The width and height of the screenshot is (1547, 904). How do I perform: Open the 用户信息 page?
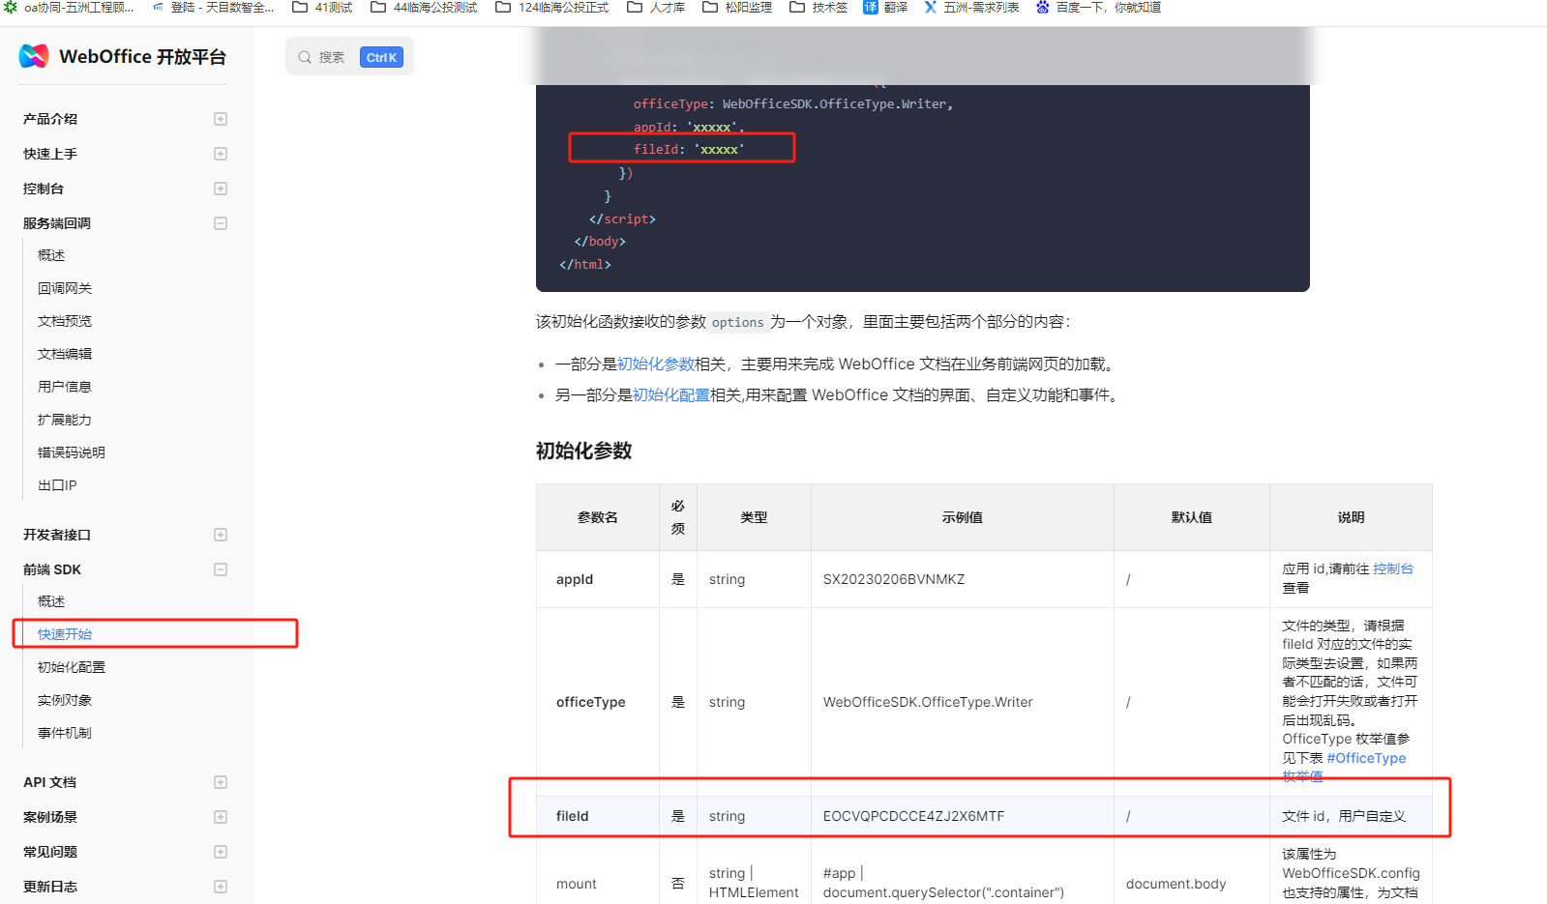tap(65, 387)
